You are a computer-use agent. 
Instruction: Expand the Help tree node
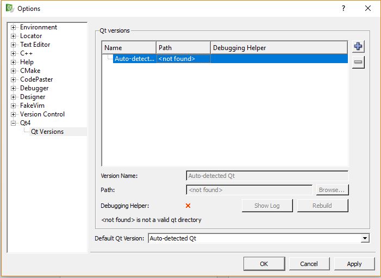(14, 62)
